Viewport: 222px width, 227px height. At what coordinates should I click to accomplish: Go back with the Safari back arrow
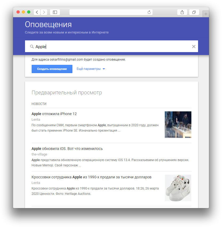[x=37, y=12]
